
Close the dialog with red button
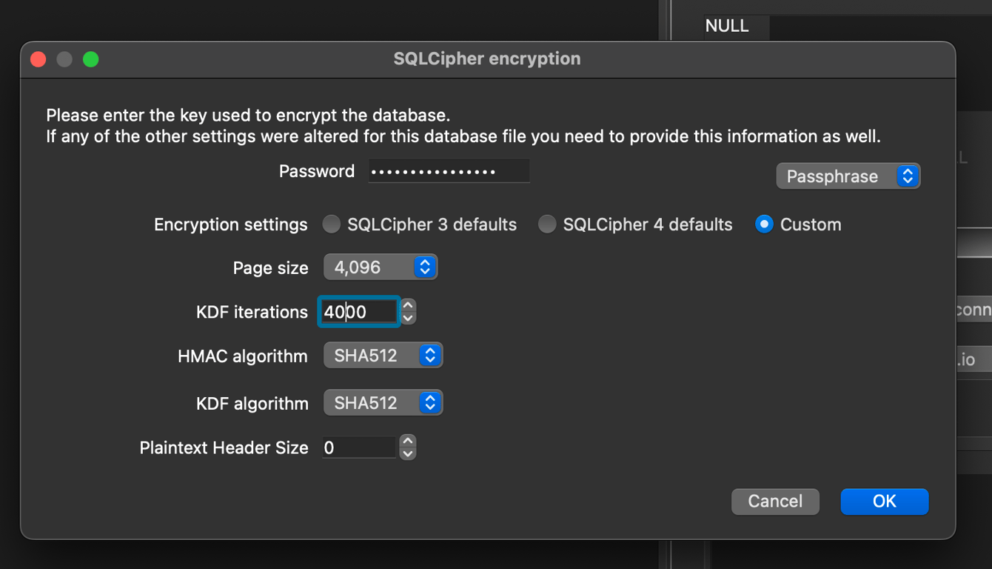click(x=38, y=59)
